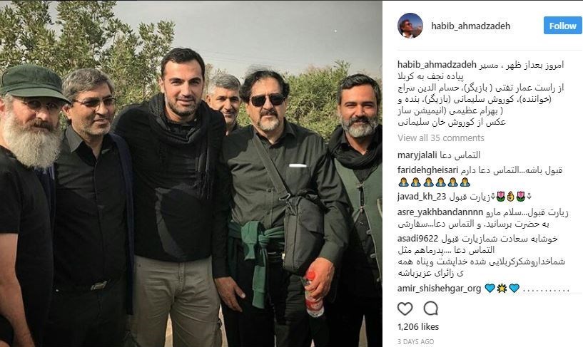Screen dimensions: 583x347
Task: Visit faridehgheisari commenter profile
Action: pos(427,170)
